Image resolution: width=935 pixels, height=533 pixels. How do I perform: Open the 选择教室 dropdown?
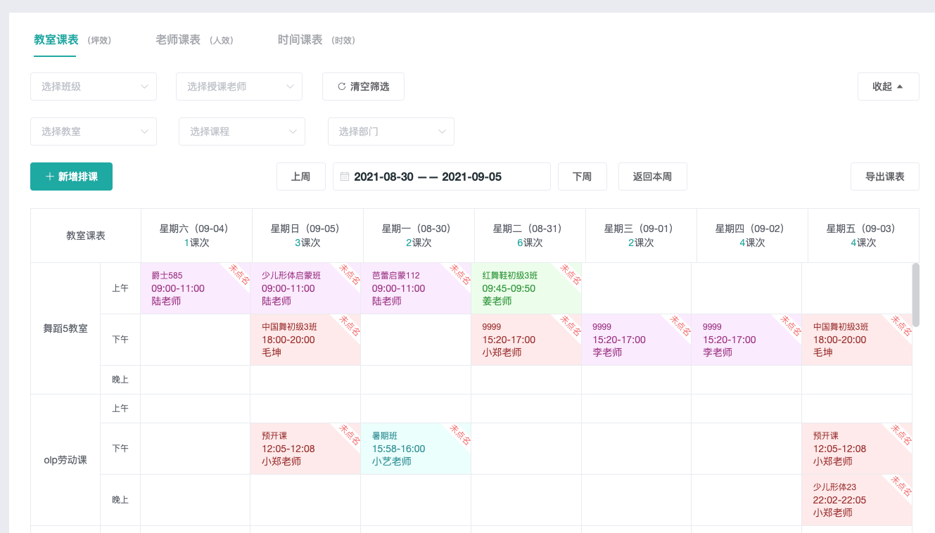click(x=94, y=131)
